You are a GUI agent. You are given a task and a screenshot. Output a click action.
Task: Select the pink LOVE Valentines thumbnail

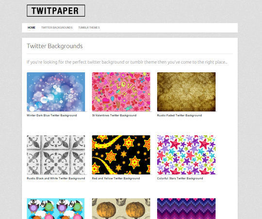click(121, 92)
